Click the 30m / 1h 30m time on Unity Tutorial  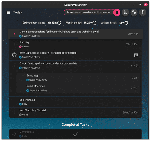[x=130, y=113]
